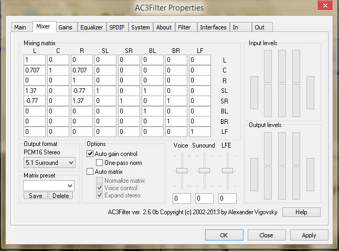Click the Close button at bottom
This screenshot has width=339, height=251.
(267, 235)
